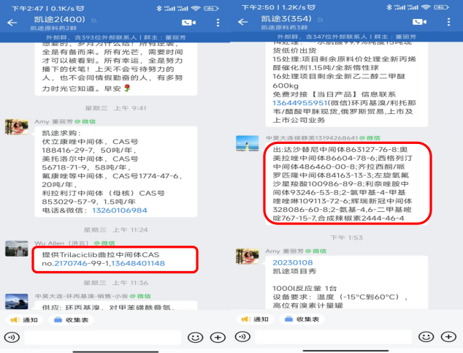Image resolution: width=463 pixels, height=353 pixels.
Task: Open Amy 董丽芳 avatar in 凯途2 chat
Action: (17, 126)
